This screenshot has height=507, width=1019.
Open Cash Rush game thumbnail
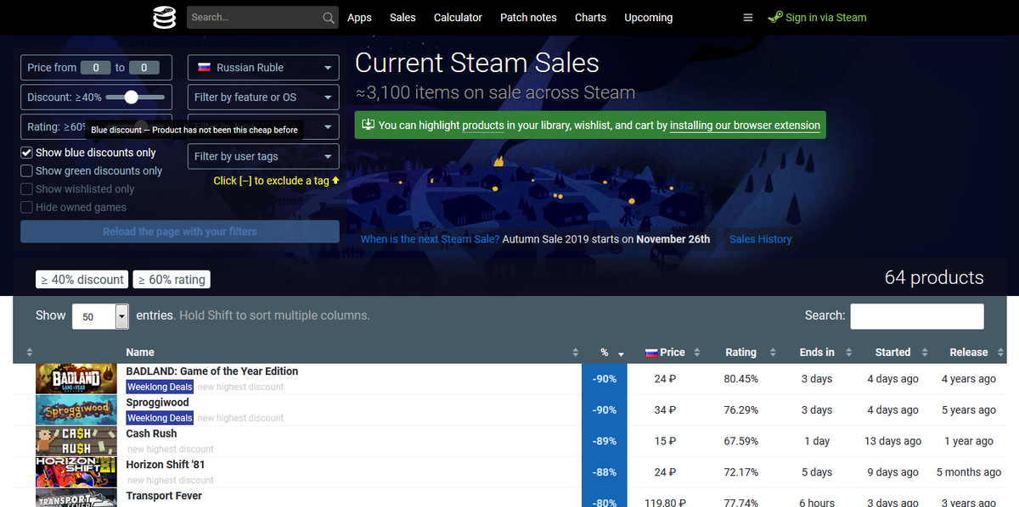[x=76, y=441]
